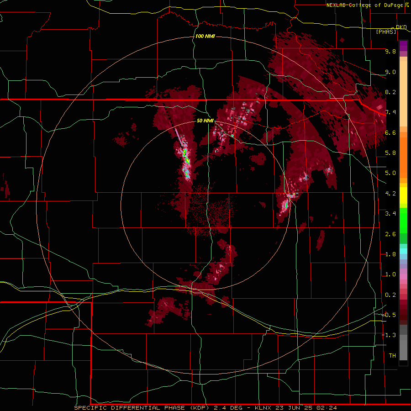Screen dimensions: 411x411
Task: Click the 6.6 color scale value
Action: point(390,132)
